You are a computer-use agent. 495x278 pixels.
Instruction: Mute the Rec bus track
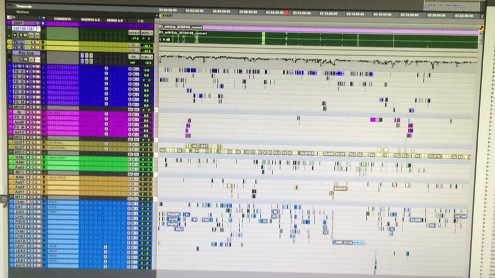point(25,59)
